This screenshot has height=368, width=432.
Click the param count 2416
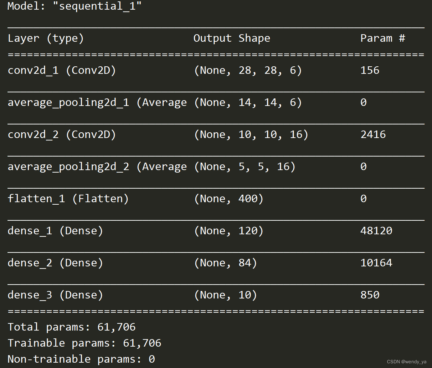pyautogui.click(x=373, y=135)
